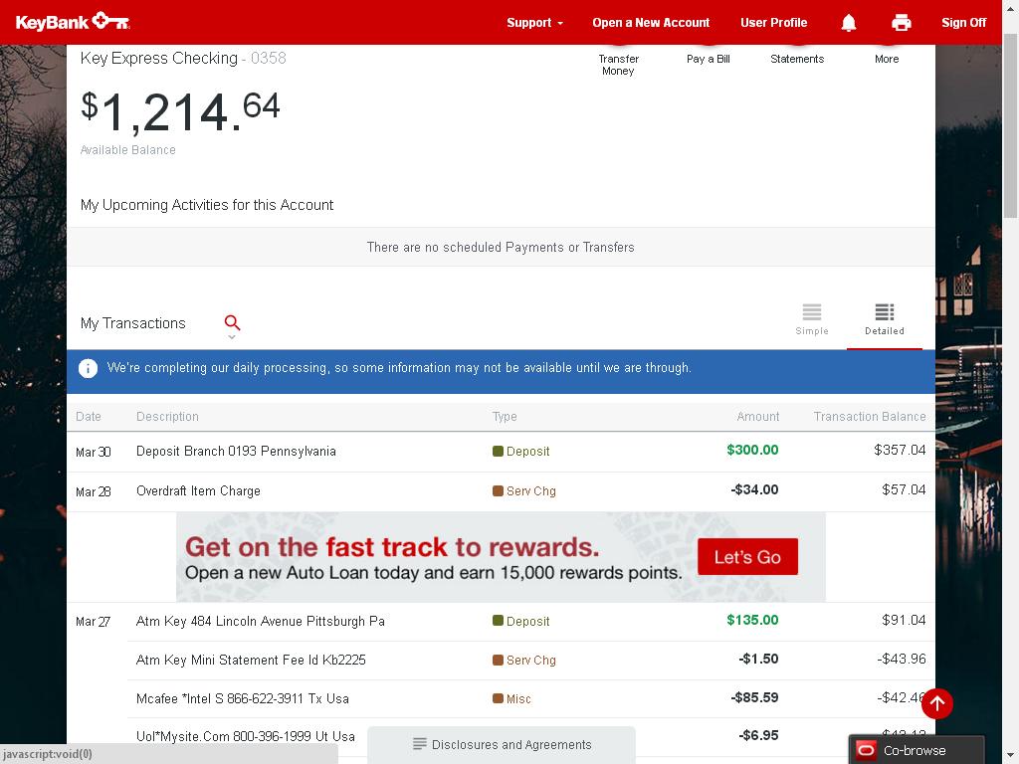Open the Atm Key 484 Lincoln Avenue transaction
Viewport: 1019px width, 764px height.
pyautogui.click(x=260, y=621)
